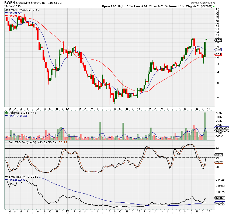The image size is (229, 214).
Task: Select the 9.52 current price tag
Action: 218,40
